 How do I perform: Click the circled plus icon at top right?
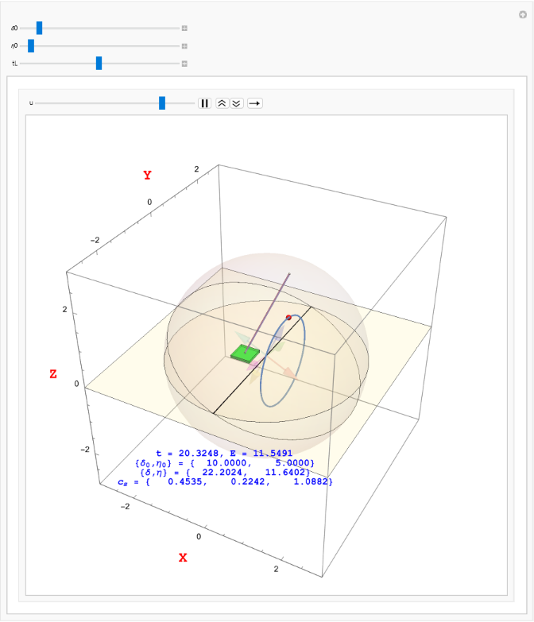(x=522, y=15)
